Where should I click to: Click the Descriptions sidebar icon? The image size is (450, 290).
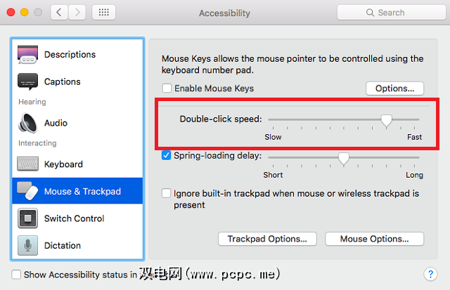coord(28,55)
